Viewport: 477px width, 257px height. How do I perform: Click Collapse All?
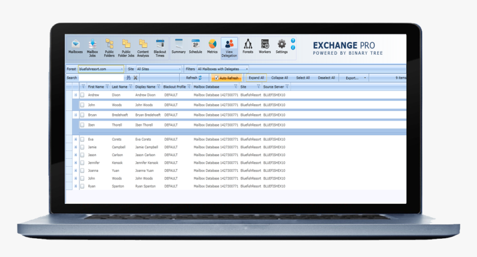click(x=280, y=78)
